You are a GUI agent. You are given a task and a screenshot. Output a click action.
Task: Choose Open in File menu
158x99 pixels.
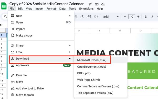41,22
